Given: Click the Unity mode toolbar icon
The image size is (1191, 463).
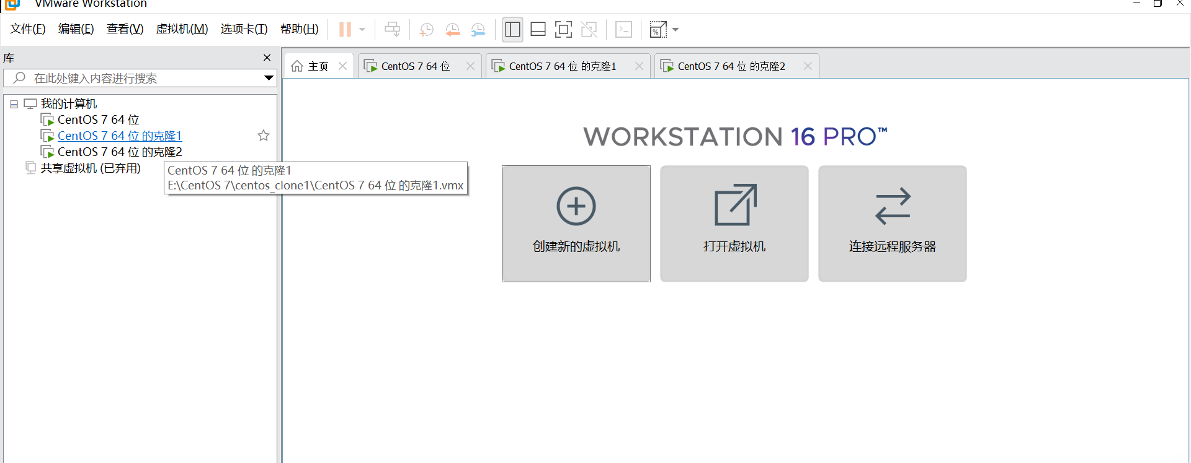Looking at the screenshot, I should 589,29.
